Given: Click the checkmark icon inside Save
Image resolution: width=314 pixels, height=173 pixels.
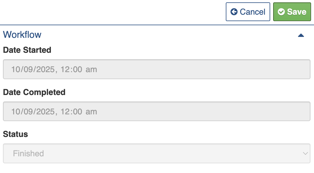Looking at the screenshot, I should tap(281, 12).
